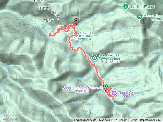163x122 pixels.
Task: Open the Tian-ti Yen camera pin
Action: 114,93
